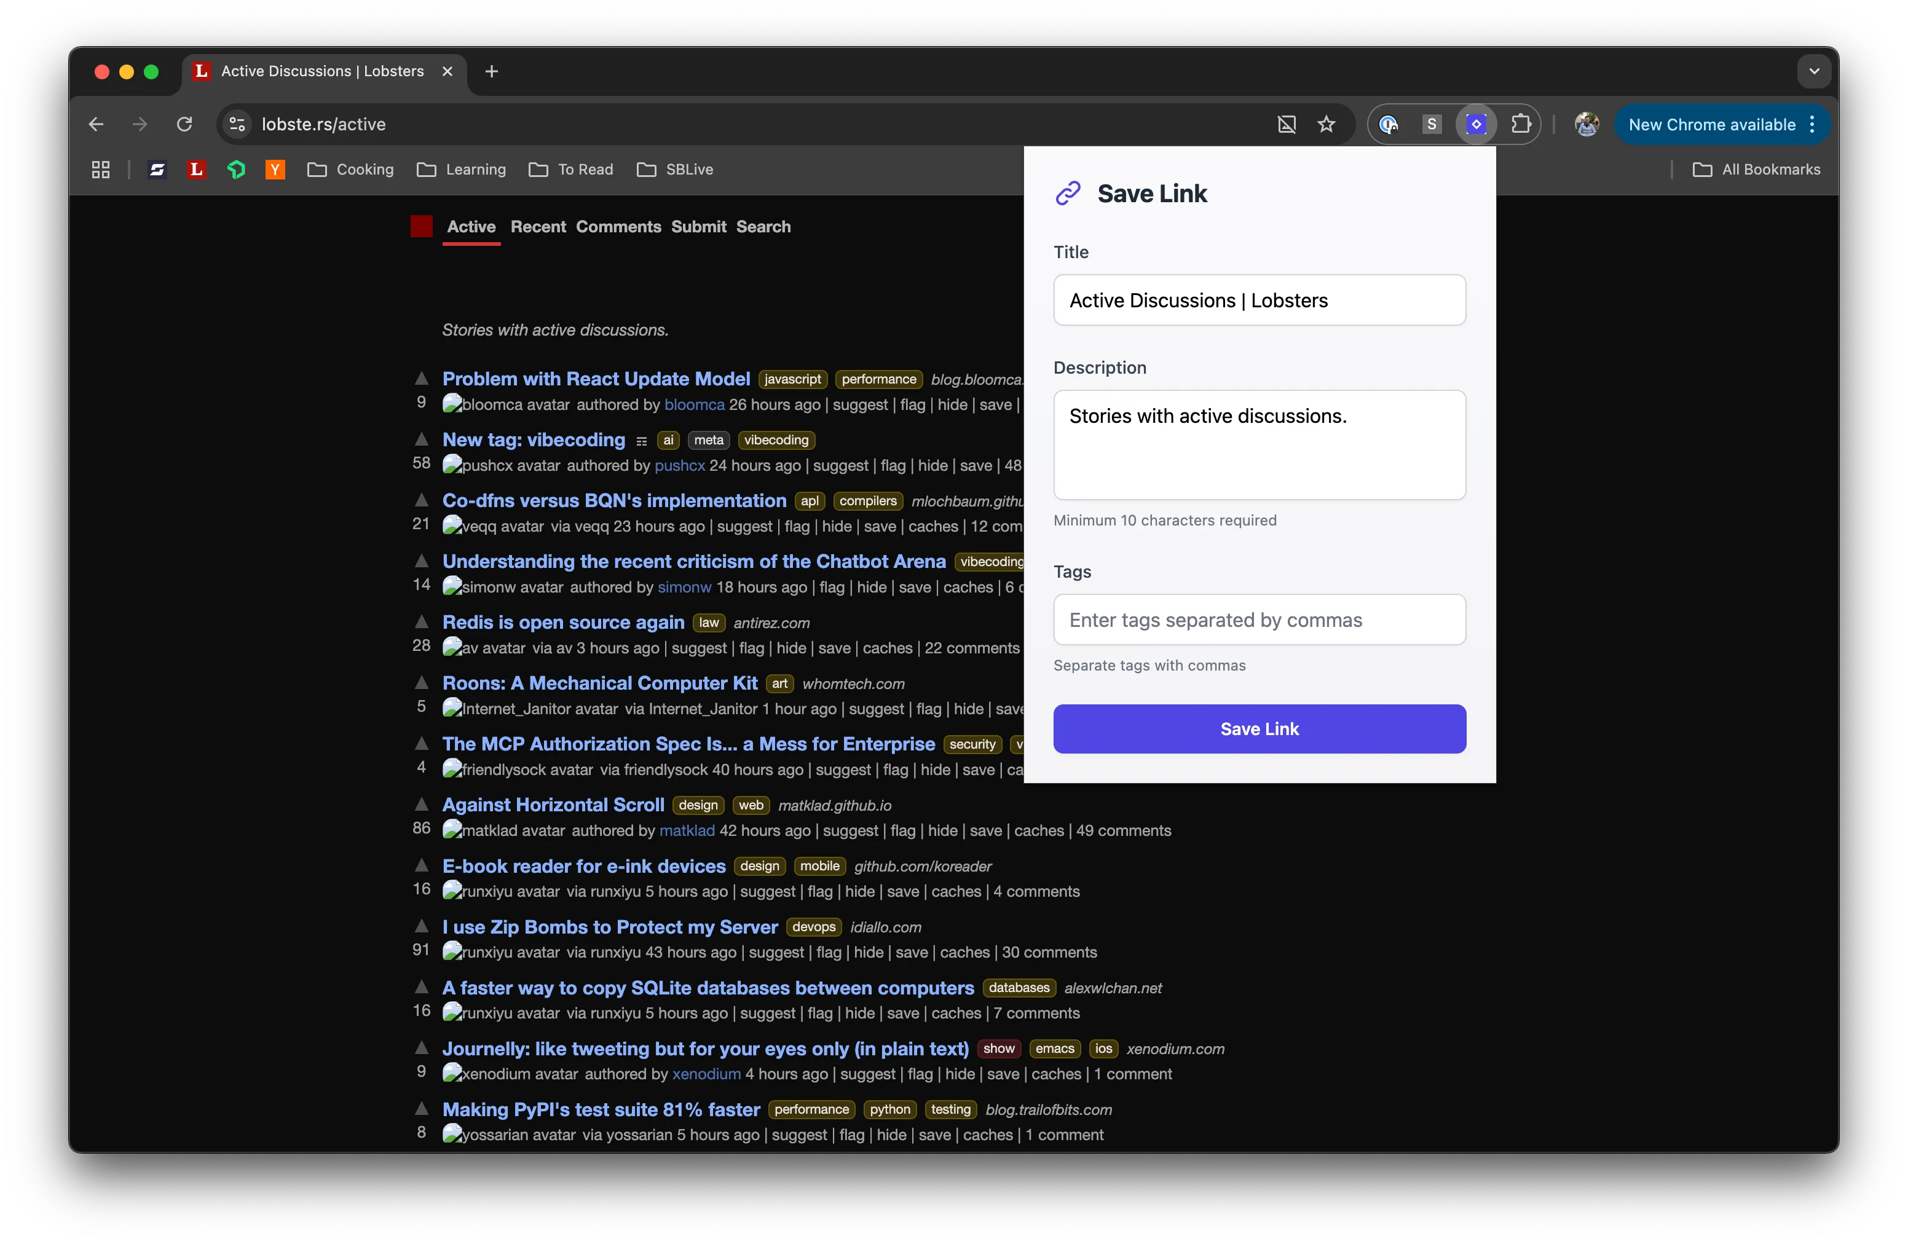Open caches for Making PyPI's story

(988, 1135)
